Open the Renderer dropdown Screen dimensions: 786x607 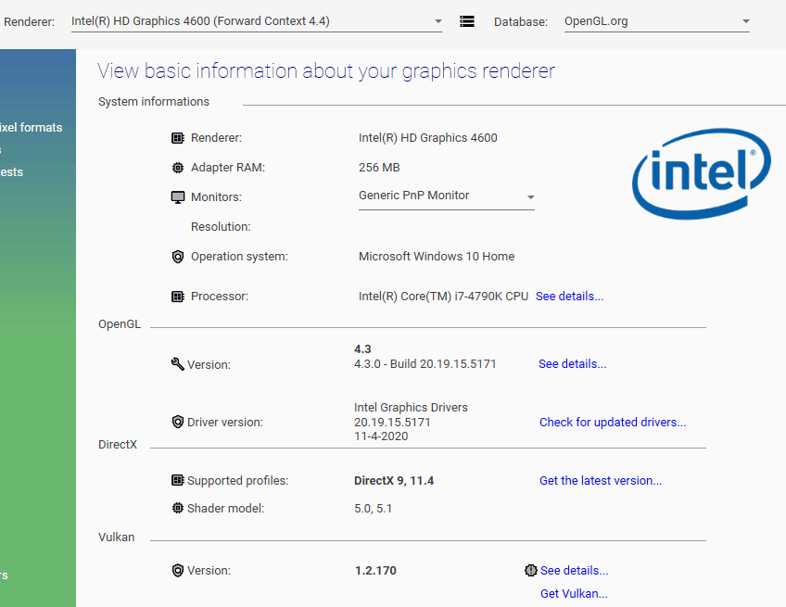tap(257, 21)
